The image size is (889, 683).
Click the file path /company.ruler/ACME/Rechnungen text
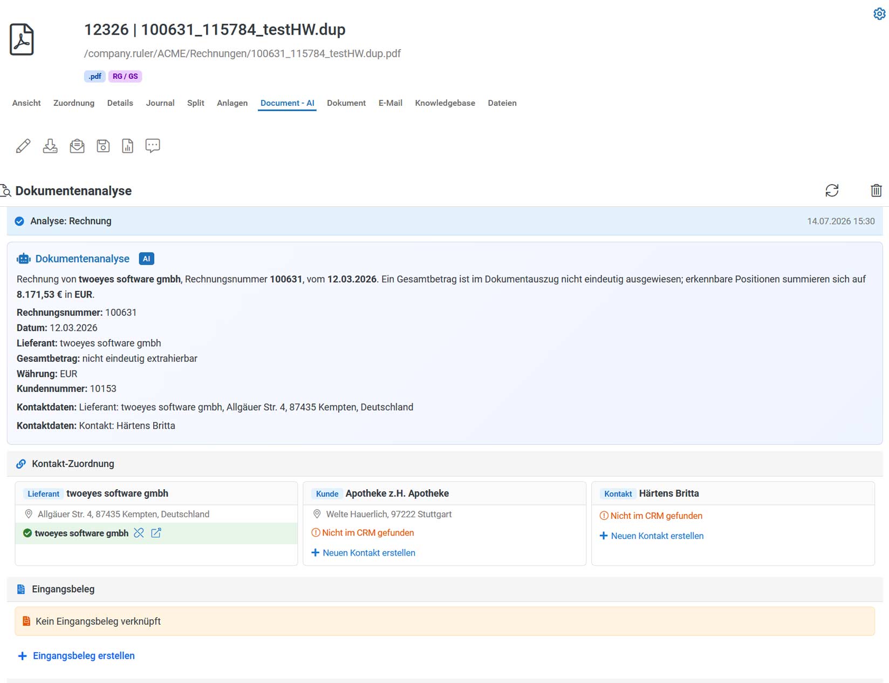(242, 53)
